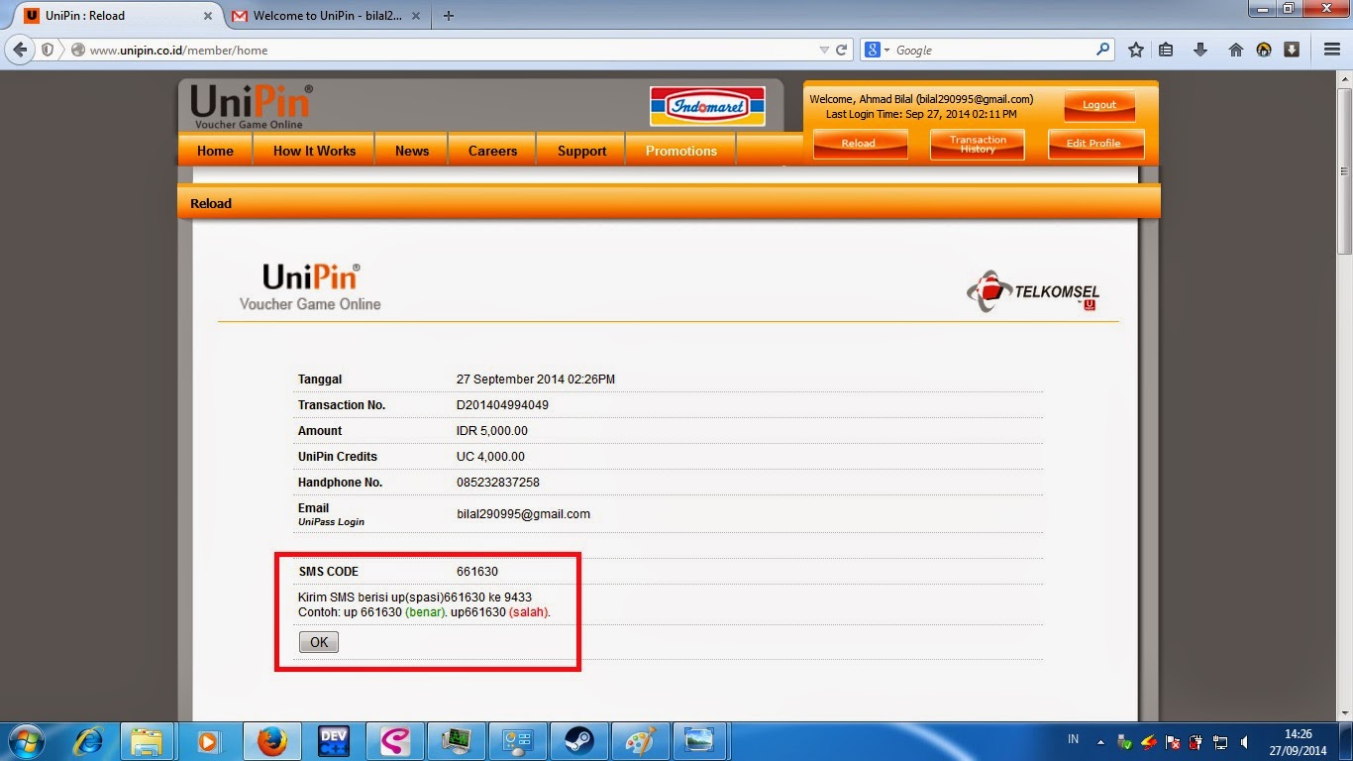Screen dimensions: 1353x761
Task: Click the SMS CODE value 661630
Action: click(477, 572)
